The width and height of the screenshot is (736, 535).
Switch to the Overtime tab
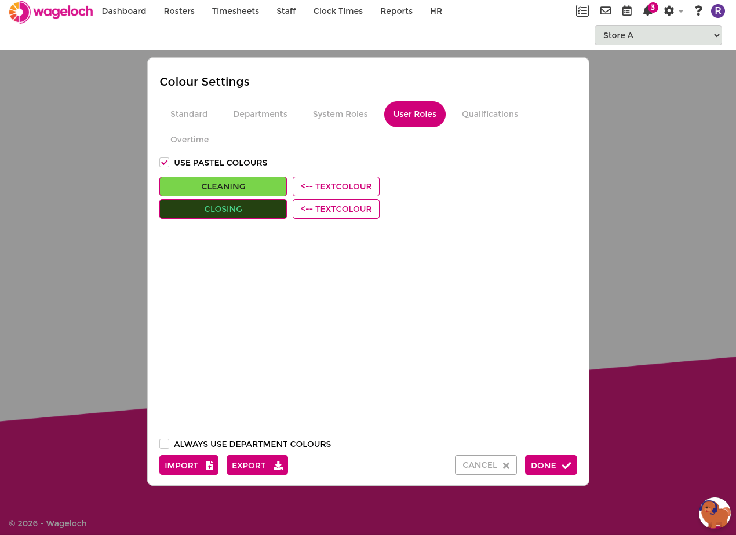(x=190, y=140)
